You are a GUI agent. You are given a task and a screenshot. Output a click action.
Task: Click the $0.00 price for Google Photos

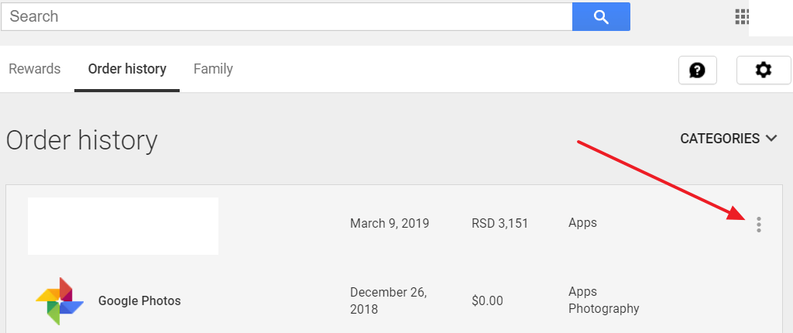(487, 301)
